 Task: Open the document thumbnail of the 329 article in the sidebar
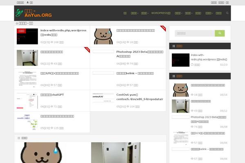[x=180, y=138]
